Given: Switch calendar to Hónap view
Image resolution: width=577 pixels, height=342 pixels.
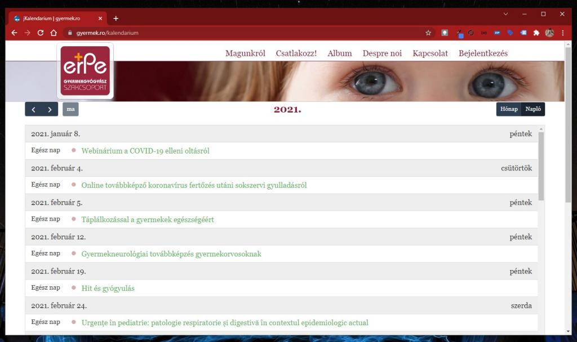Looking at the screenshot, I should click(509, 109).
